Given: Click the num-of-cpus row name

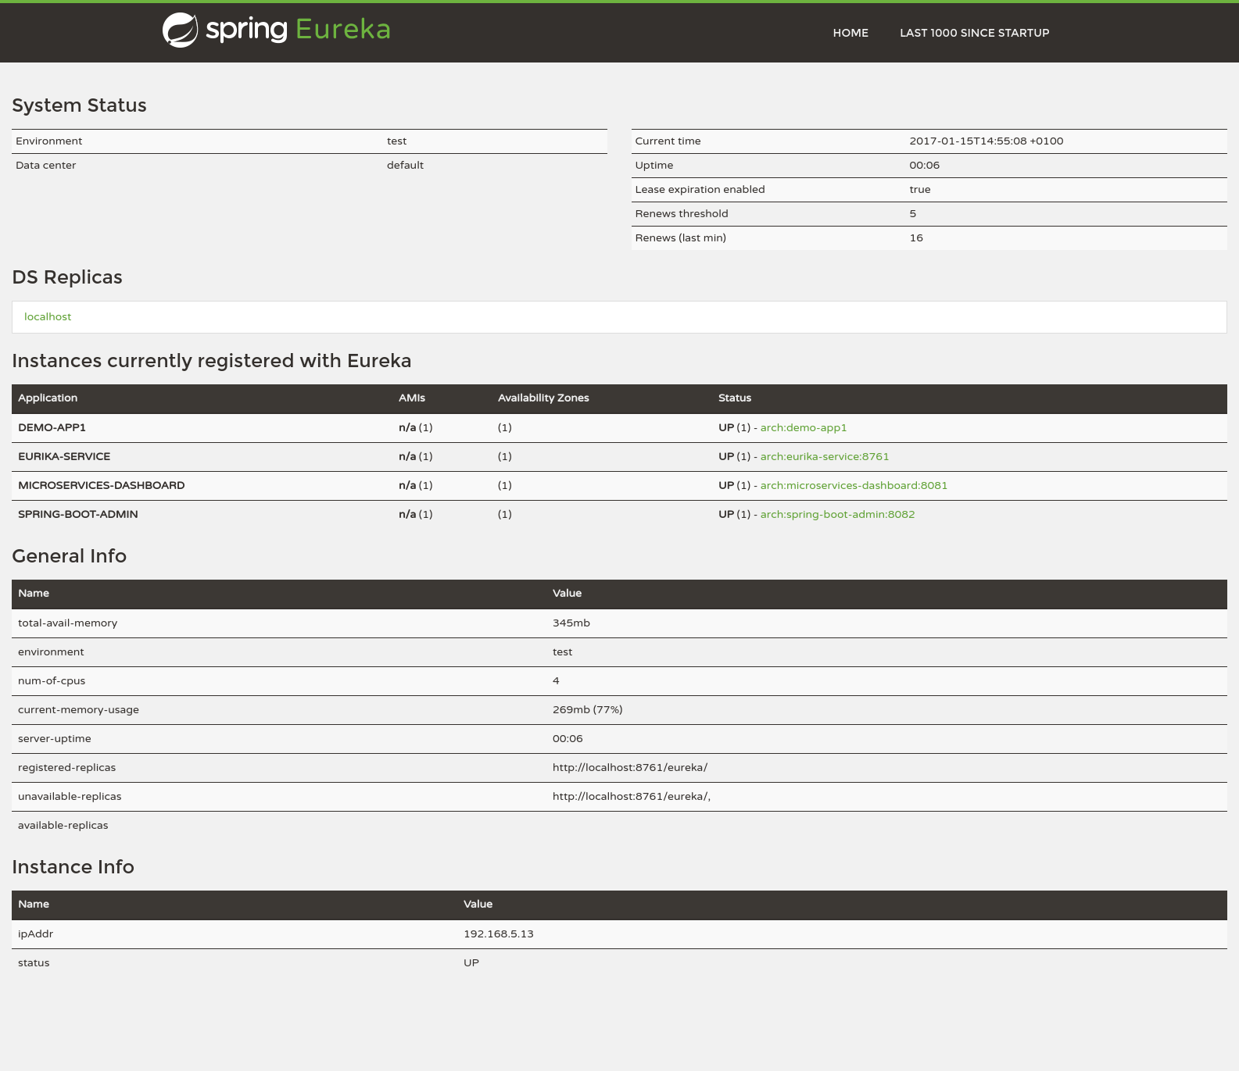Looking at the screenshot, I should [x=52, y=680].
